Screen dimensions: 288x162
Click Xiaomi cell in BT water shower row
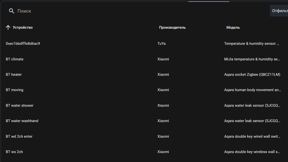click(163, 105)
